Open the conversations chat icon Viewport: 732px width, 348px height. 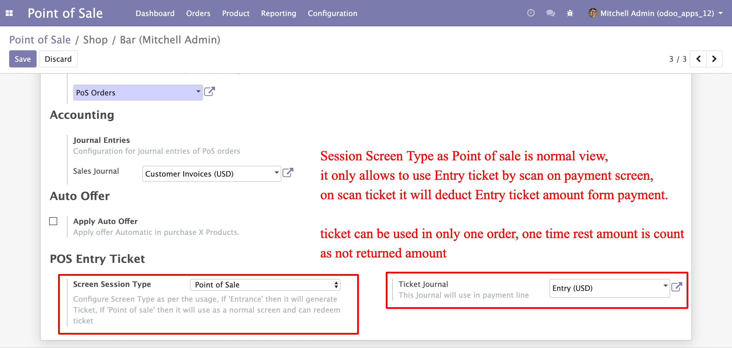pos(550,13)
